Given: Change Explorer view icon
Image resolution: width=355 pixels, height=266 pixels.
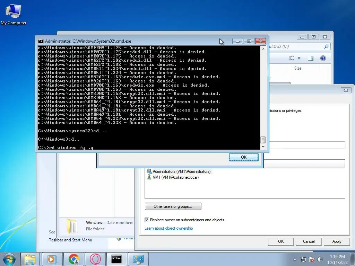Looking at the screenshot, I should tap(291, 58).
